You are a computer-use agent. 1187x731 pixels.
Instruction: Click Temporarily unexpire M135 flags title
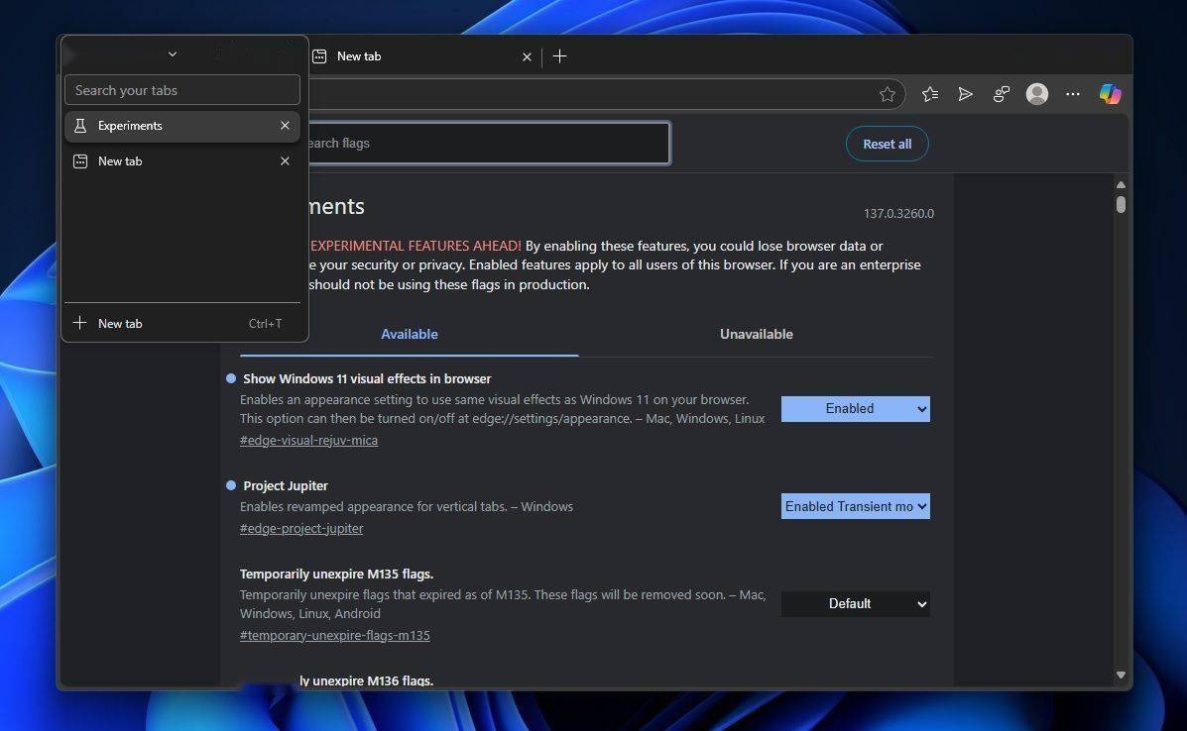click(337, 574)
